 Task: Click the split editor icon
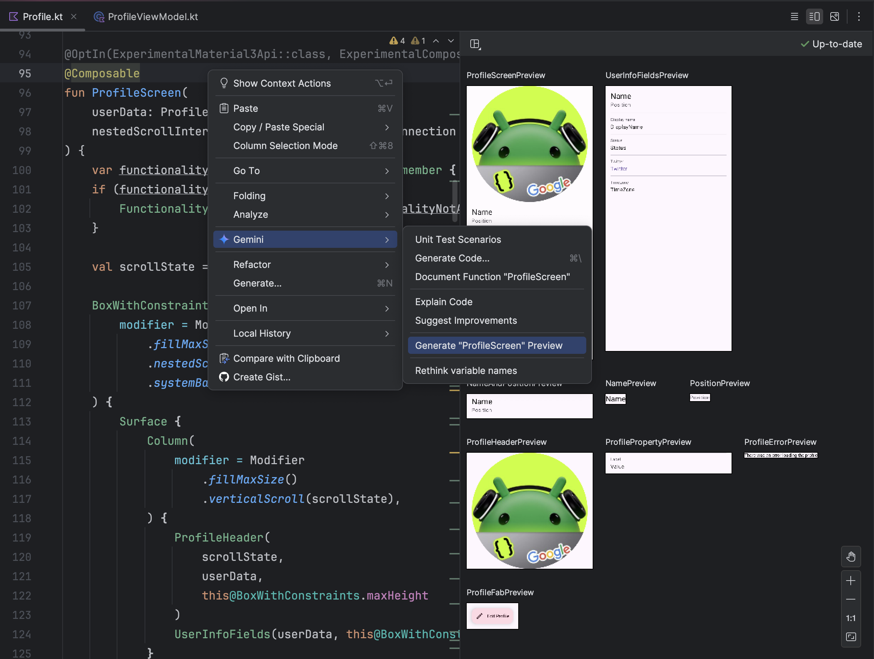[815, 16]
